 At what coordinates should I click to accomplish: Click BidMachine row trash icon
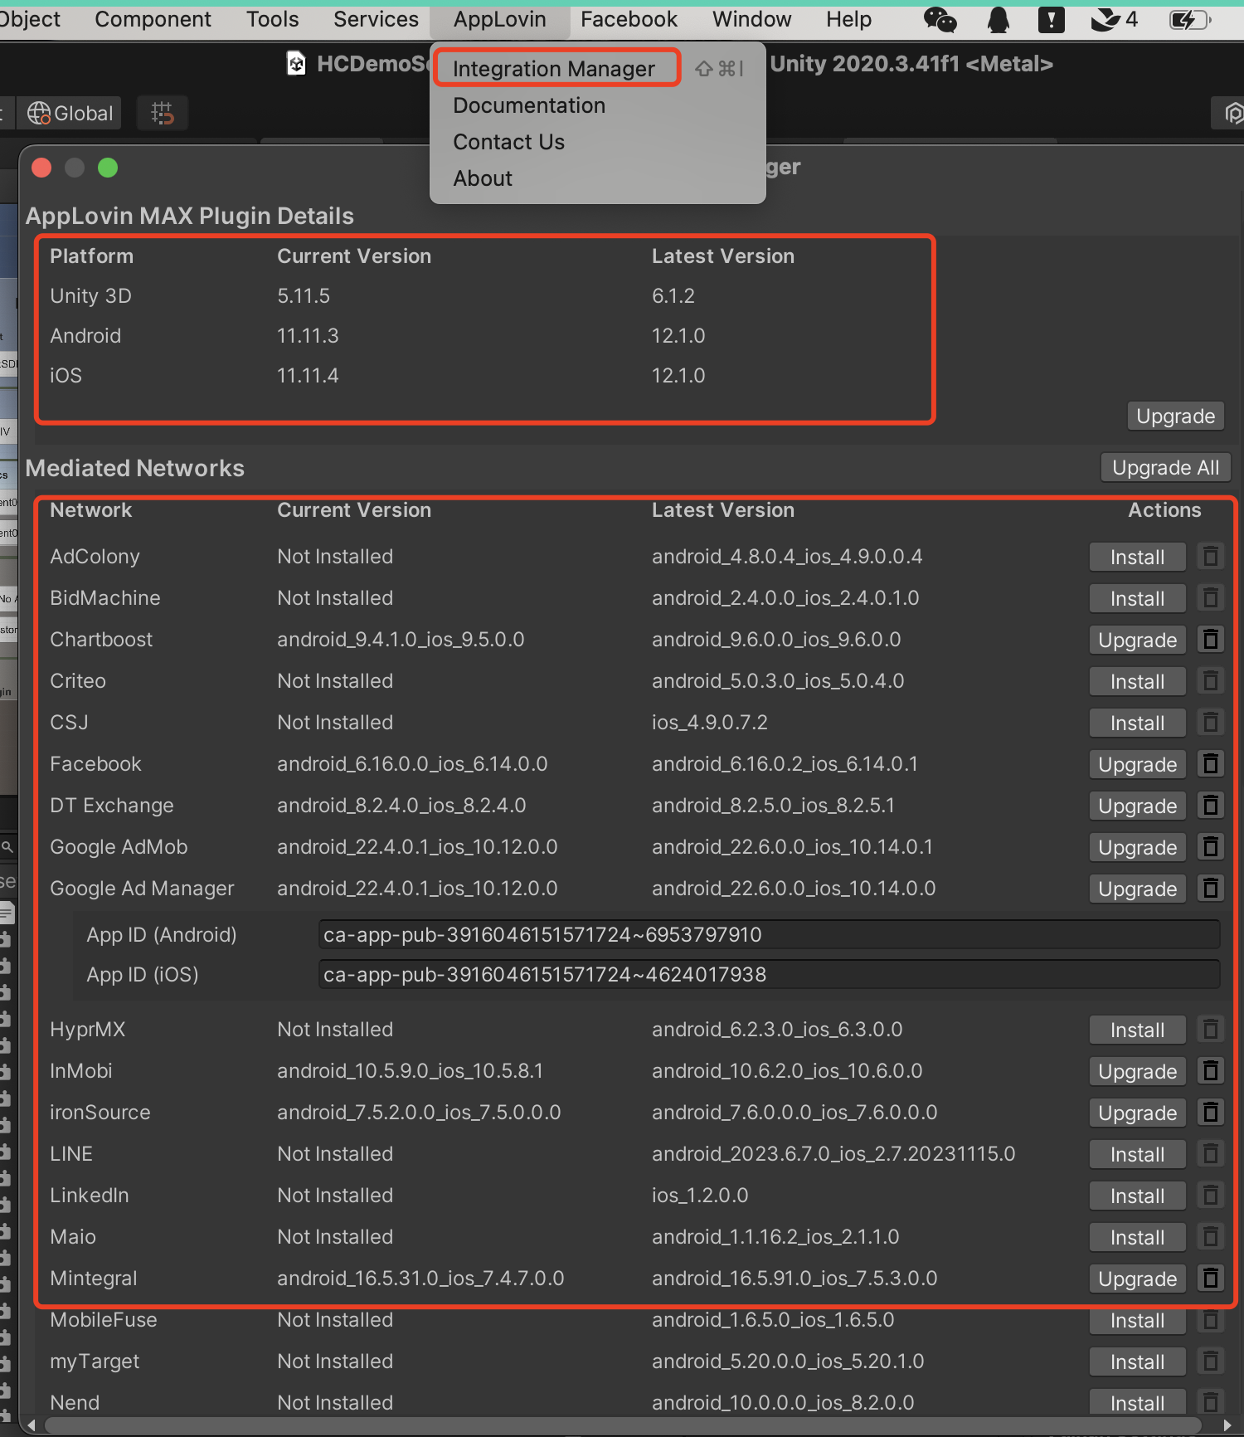point(1211,598)
